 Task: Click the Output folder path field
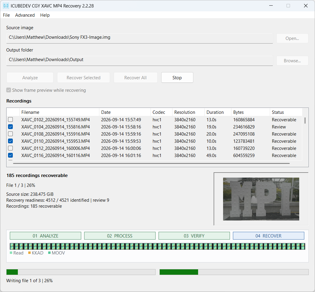point(140,60)
